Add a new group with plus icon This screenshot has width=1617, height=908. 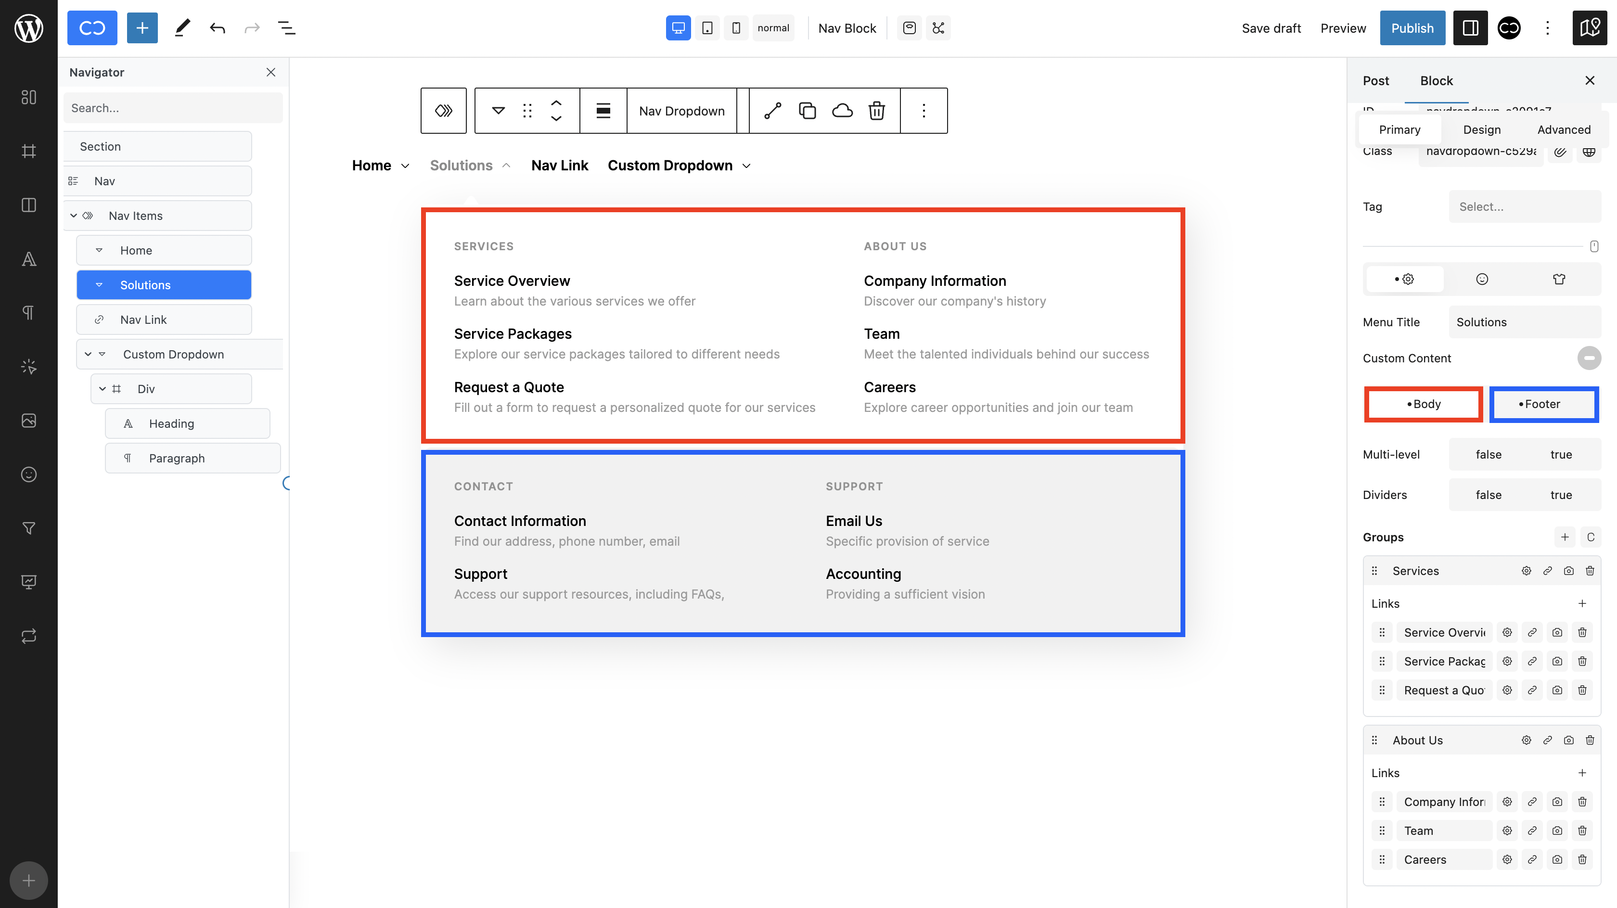[x=1564, y=537]
